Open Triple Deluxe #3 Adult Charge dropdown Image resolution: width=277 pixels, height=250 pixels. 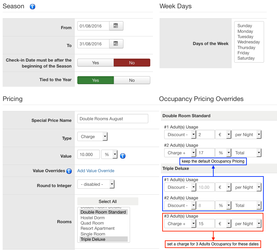pos(180,224)
